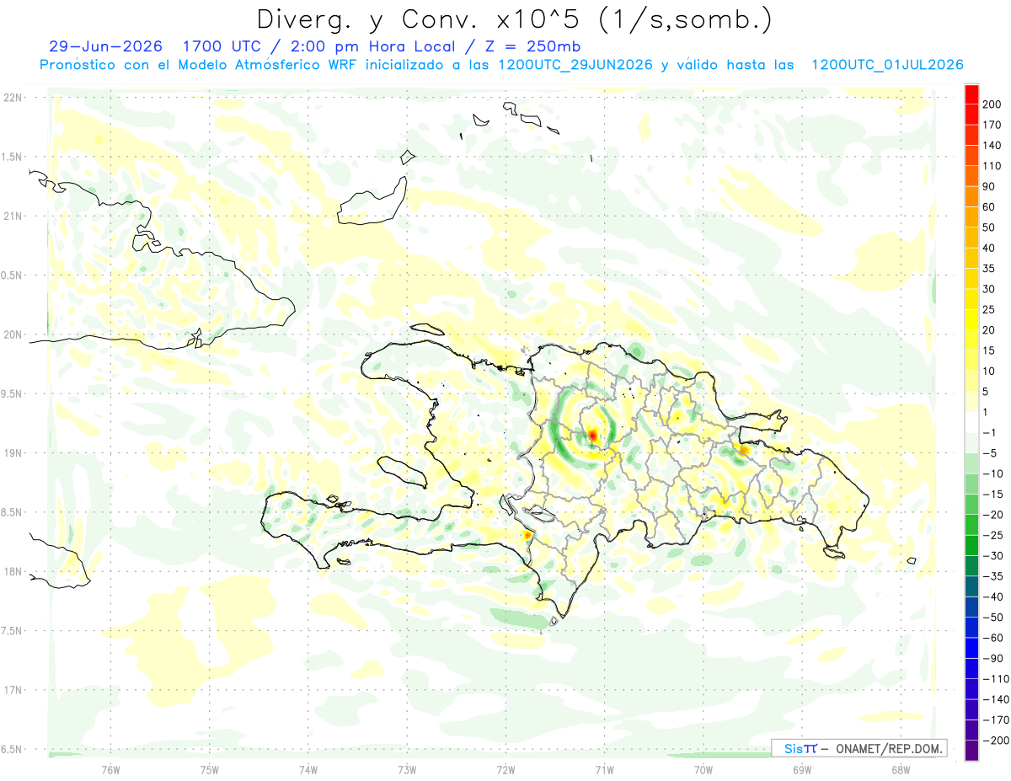Click the colorbar label "-40"
This screenshot has height=781, width=1011.
coord(992,596)
